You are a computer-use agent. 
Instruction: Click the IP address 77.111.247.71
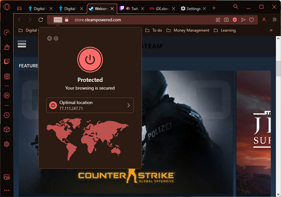[71, 108]
